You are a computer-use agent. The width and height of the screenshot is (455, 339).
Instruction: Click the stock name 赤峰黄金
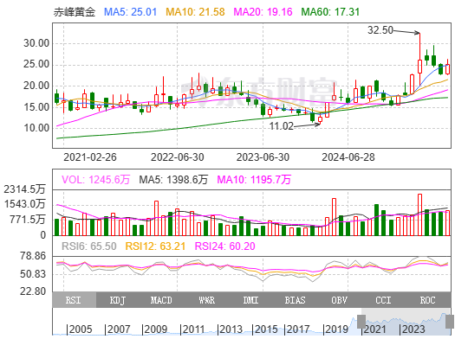(x=75, y=12)
